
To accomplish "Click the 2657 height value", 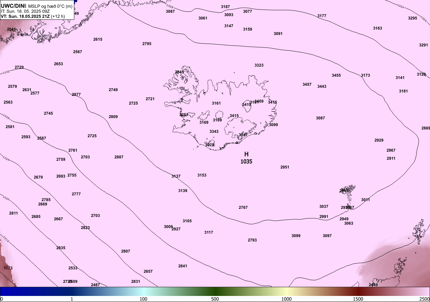I will (x=148, y=271).
